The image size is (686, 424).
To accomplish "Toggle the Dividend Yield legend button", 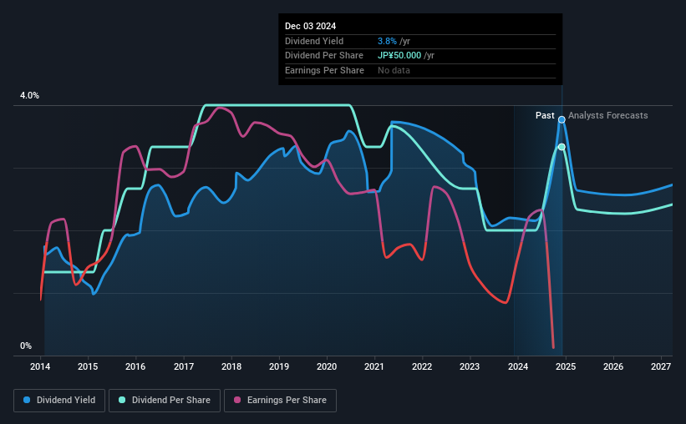I will (59, 401).
